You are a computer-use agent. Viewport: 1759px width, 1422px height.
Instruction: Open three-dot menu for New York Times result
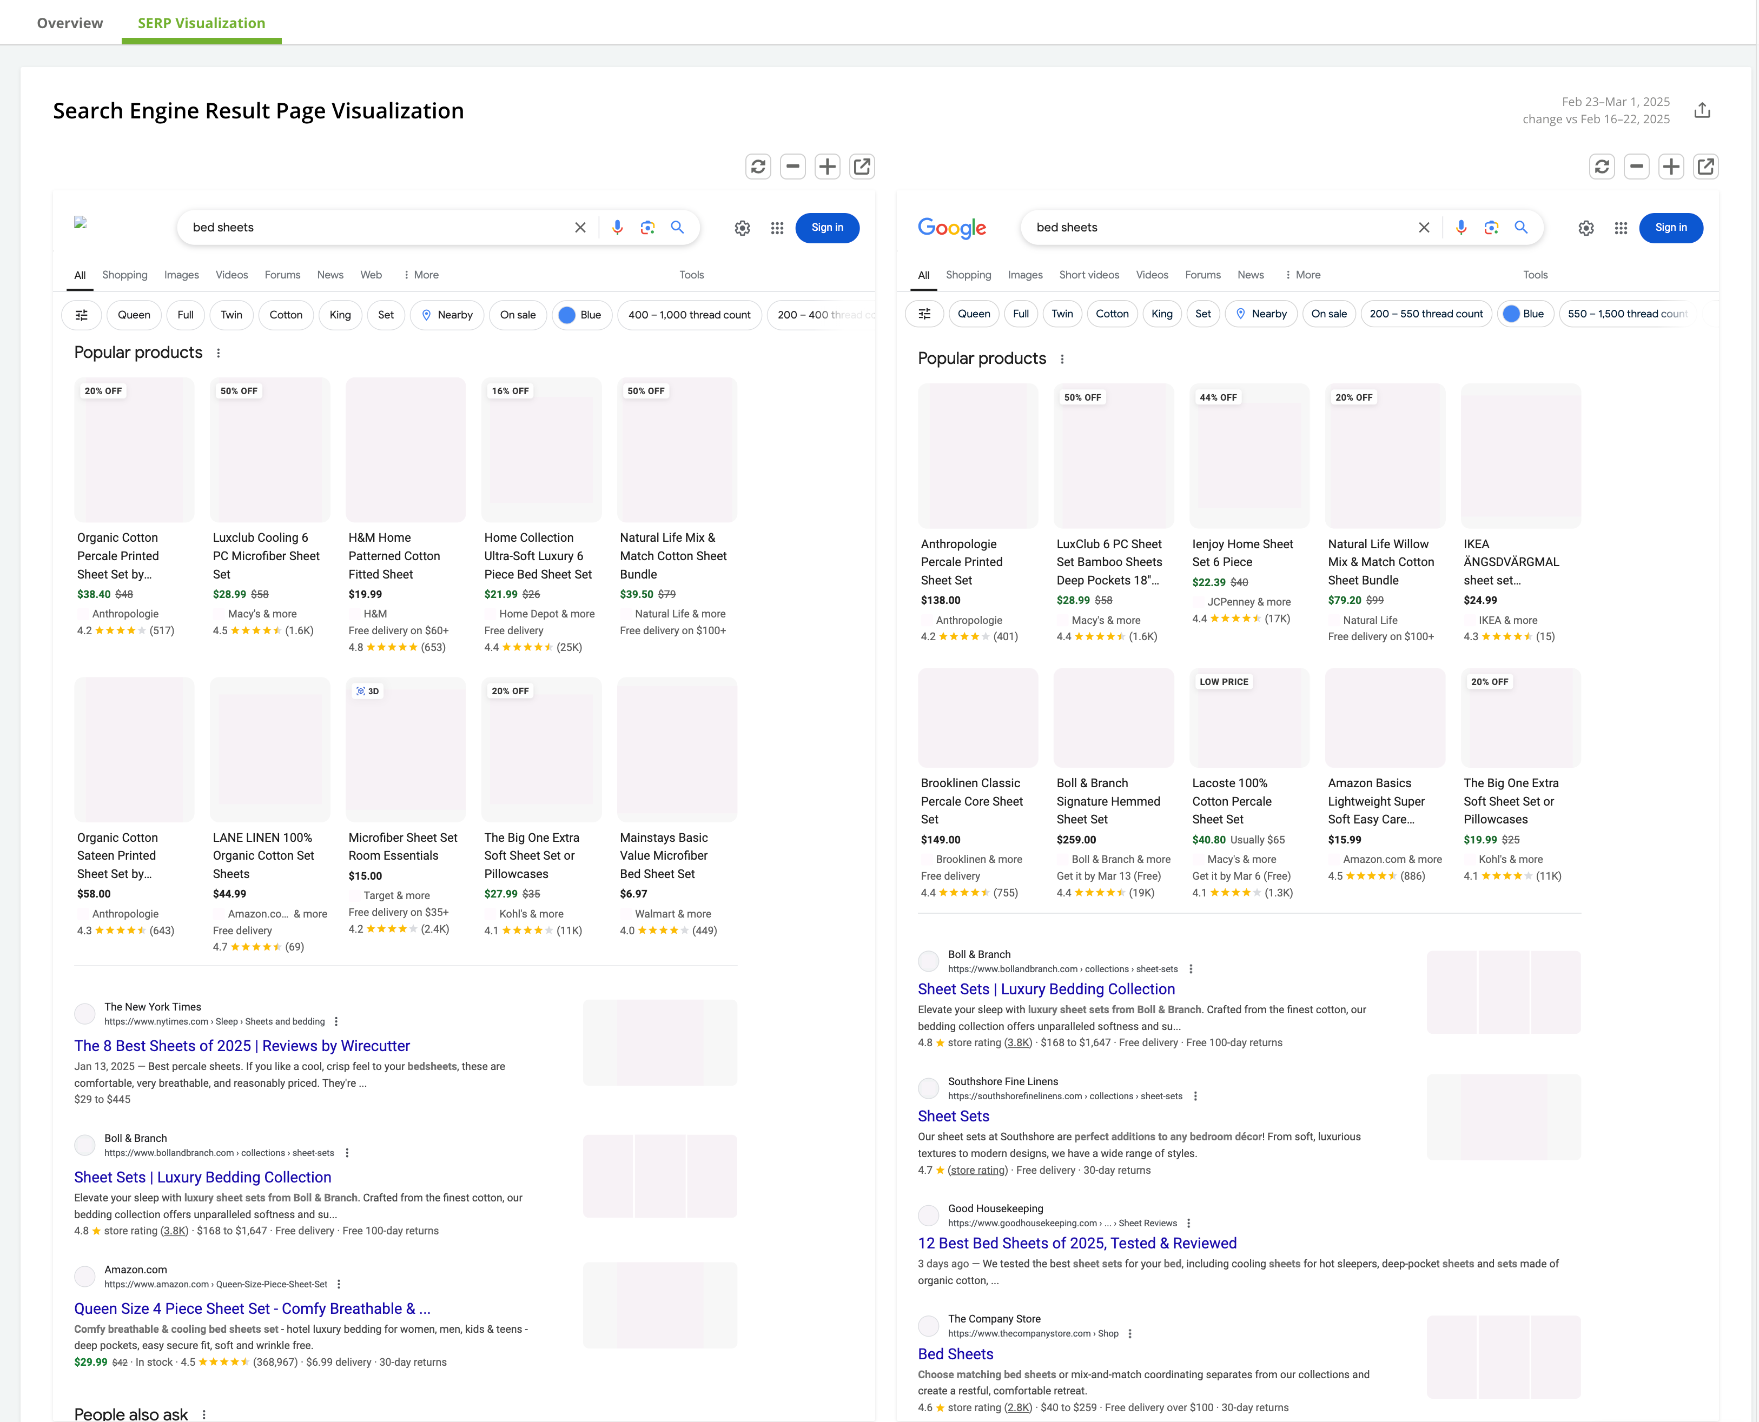pyautogui.click(x=336, y=1022)
